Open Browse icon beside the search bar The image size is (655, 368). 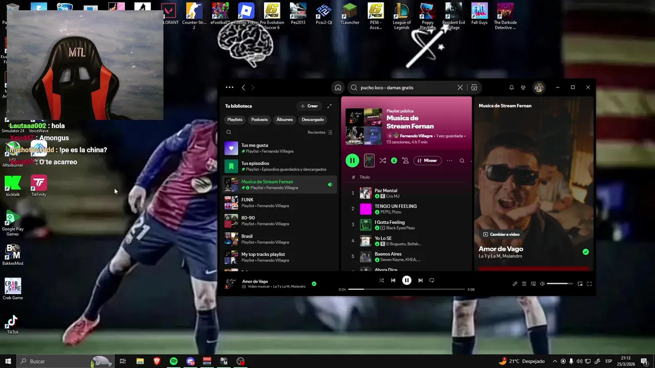[x=474, y=87]
